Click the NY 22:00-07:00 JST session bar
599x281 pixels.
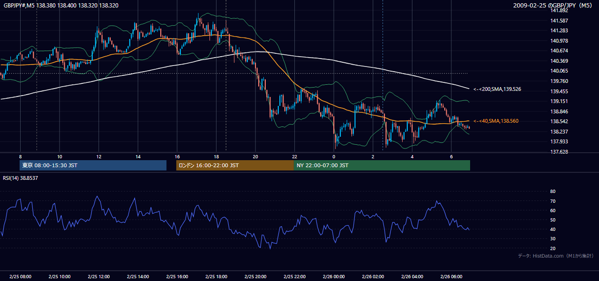(x=382, y=165)
